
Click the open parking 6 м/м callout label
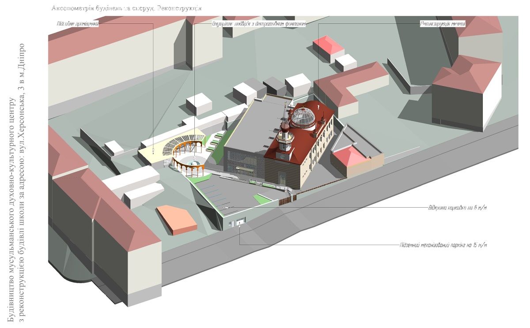pos(457,207)
